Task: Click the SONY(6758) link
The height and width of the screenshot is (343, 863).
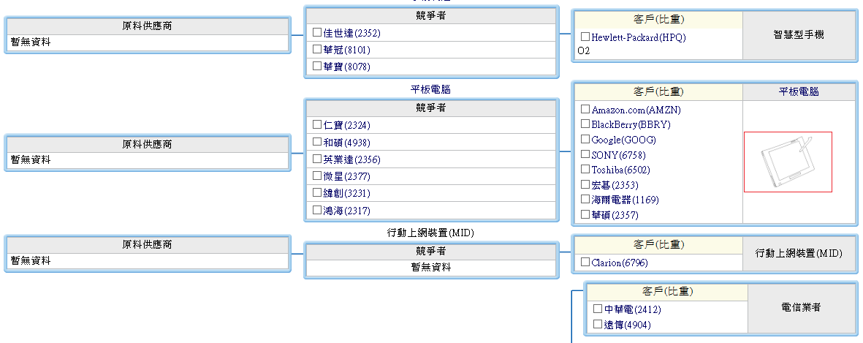Action: pos(618,155)
